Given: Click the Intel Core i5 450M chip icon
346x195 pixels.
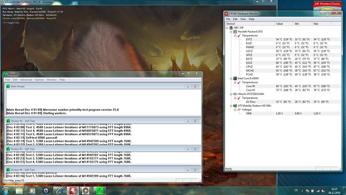Looking at the screenshot, I should (235, 78).
